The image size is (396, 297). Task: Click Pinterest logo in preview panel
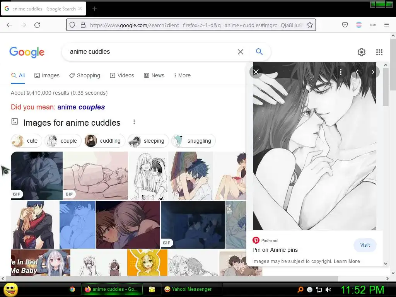pyautogui.click(x=256, y=240)
